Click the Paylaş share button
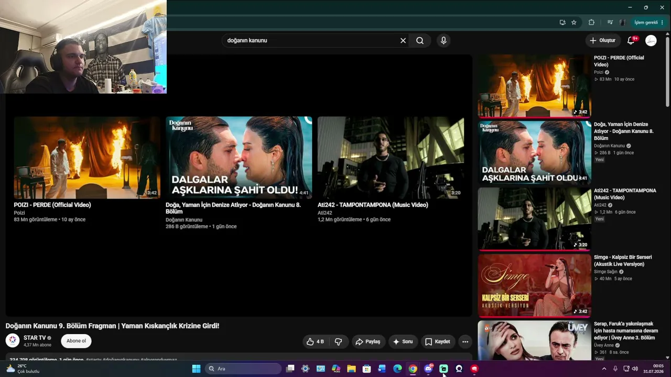The image size is (671, 377). click(x=367, y=341)
